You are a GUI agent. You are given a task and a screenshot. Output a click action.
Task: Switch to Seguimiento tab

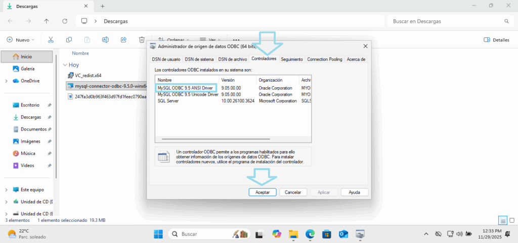tap(292, 59)
